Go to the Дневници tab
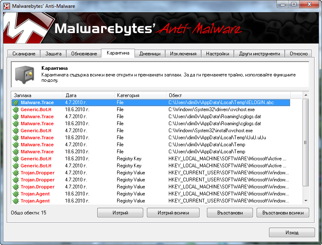Screen dimensions: 322x245 click(x=150, y=54)
